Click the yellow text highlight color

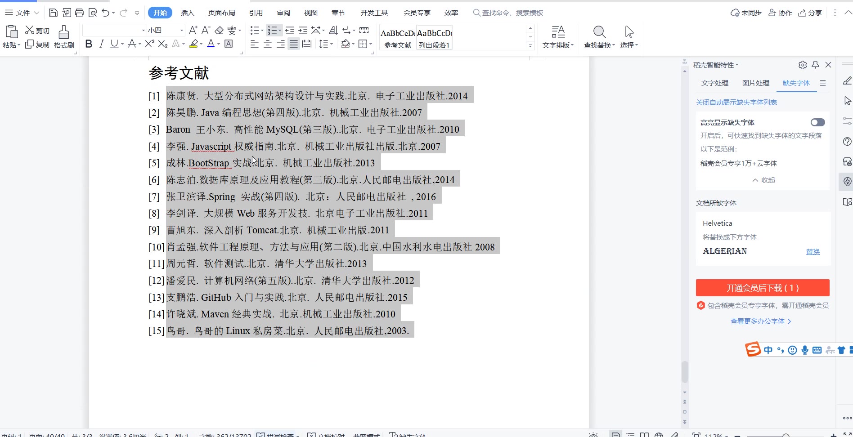tap(193, 44)
